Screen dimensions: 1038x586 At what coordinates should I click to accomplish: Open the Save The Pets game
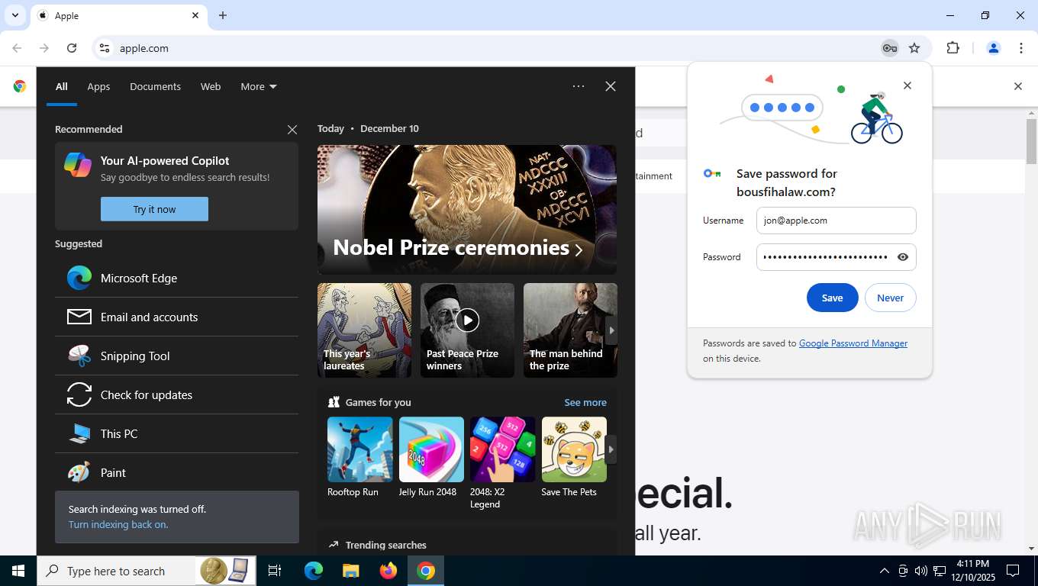[574, 458]
